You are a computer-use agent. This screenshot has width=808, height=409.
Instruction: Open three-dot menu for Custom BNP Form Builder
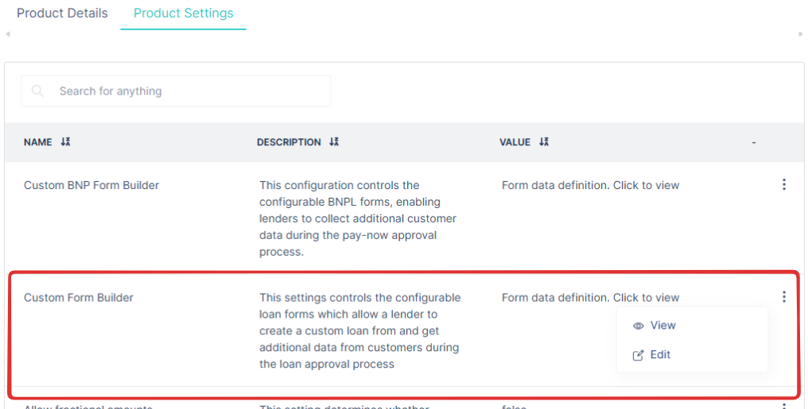tap(783, 185)
